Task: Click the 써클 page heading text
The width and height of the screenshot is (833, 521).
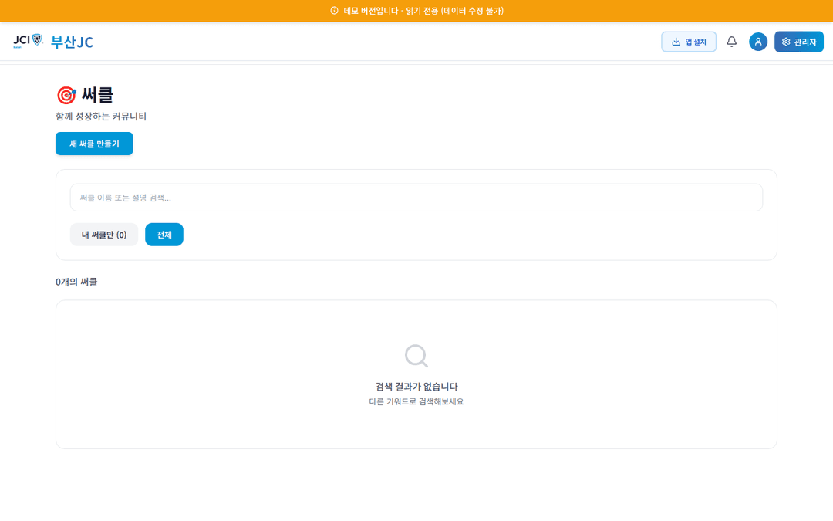Action: tap(97, 95)
